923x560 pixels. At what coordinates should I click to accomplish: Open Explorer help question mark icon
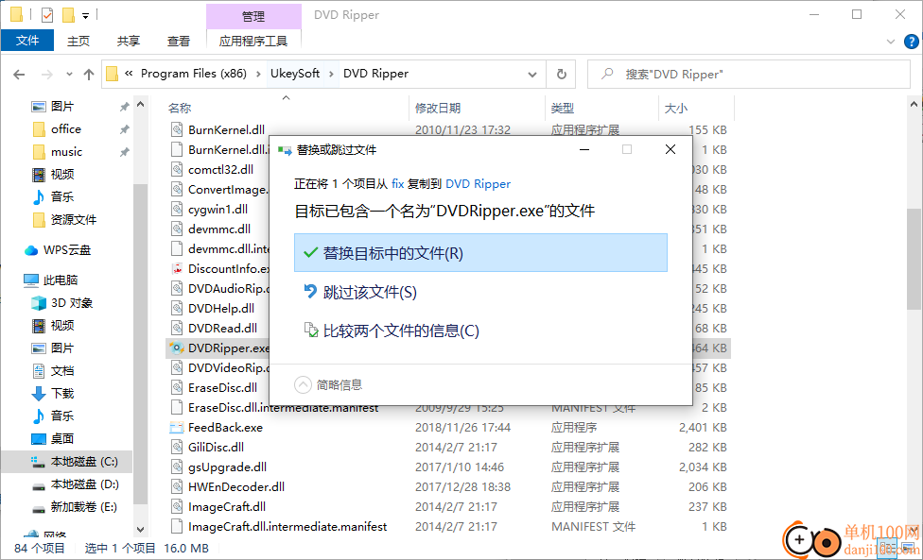911,42
